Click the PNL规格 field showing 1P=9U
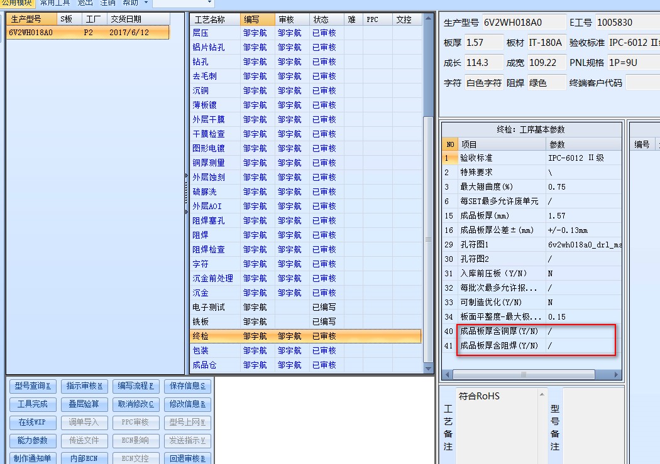The height and width of the screenshot is (464, 660). pyautogui.click(x=634, y=63)
